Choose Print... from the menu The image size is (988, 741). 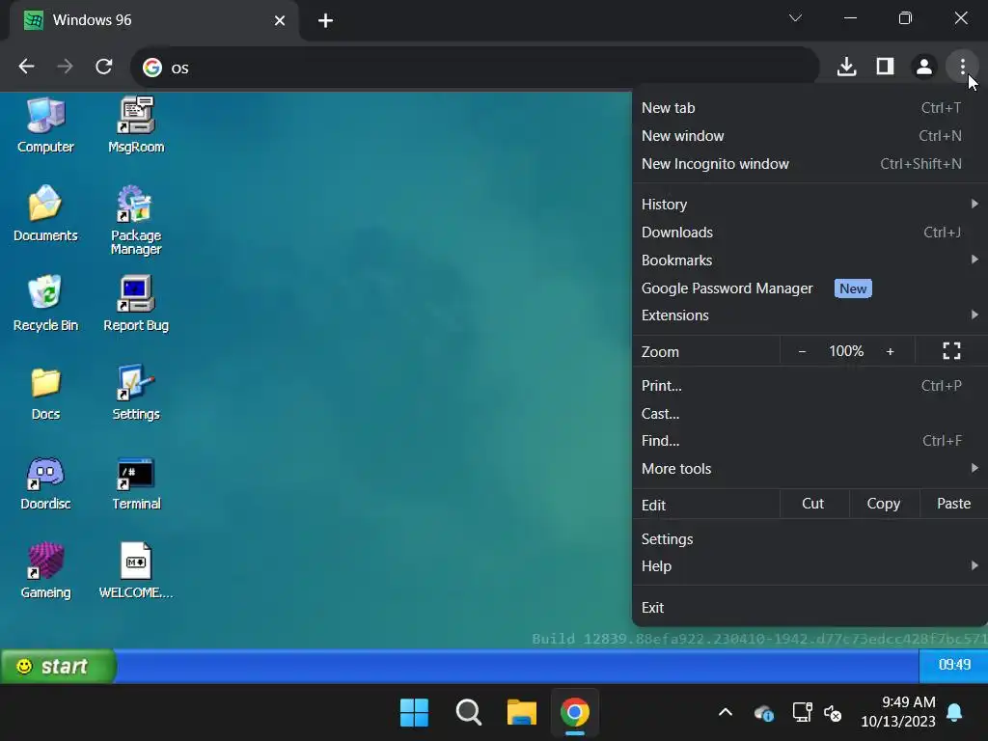(x=810, y=386)
